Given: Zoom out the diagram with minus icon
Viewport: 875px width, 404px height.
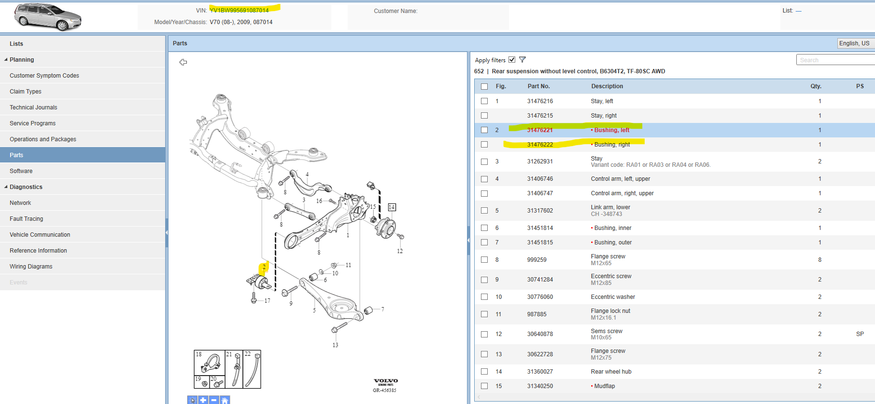Looking at the screenshot, I should tap(214, 400).
